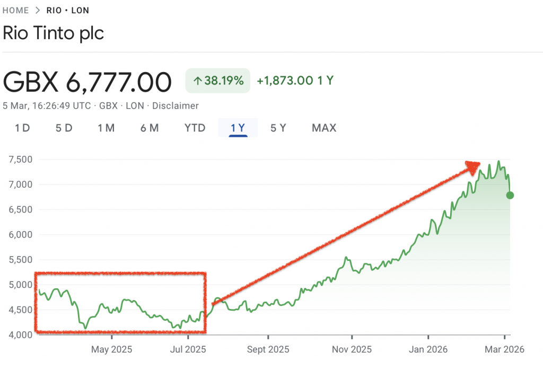Image resolution: width=543 pixels, height=369 pixels.
Task: Click the green up arrow in percentage badge
Action: coord(198,81)
